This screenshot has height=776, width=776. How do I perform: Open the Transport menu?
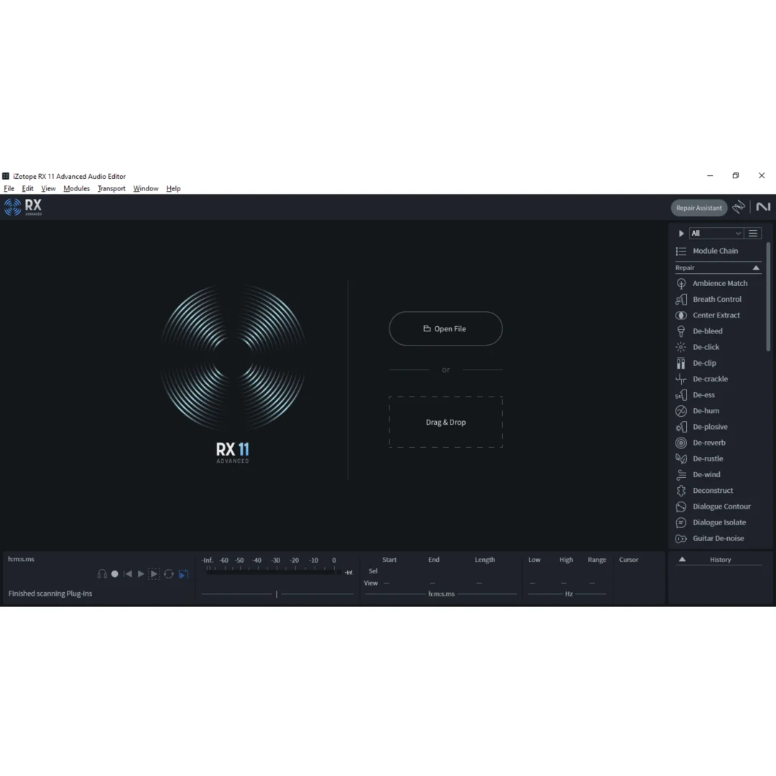[x=111, y=189]
